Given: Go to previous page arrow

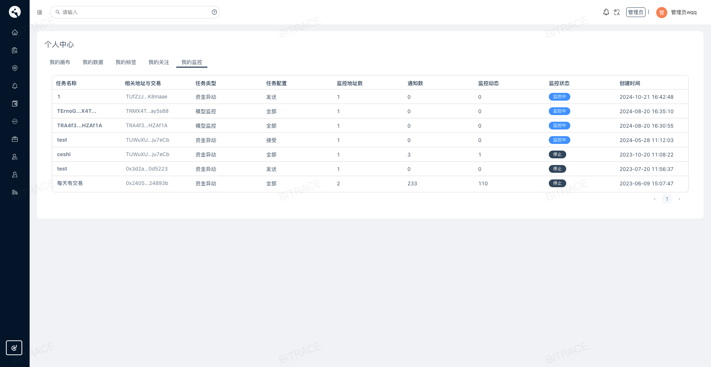Looking at the screenshot, I should click(x=655, y=199).
